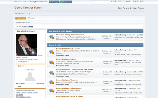Open the Gesamtes Forum search scope dropdown
Image resolution: width=158 pixels, height=98 pixels.
117,2
